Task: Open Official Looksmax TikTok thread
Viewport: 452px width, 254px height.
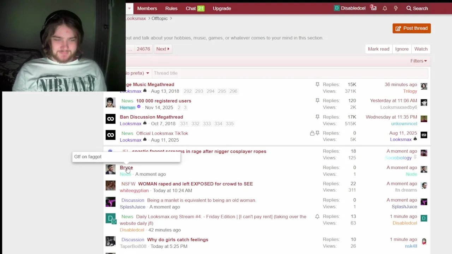Action: pyautogui.click(x=162, y=133)
